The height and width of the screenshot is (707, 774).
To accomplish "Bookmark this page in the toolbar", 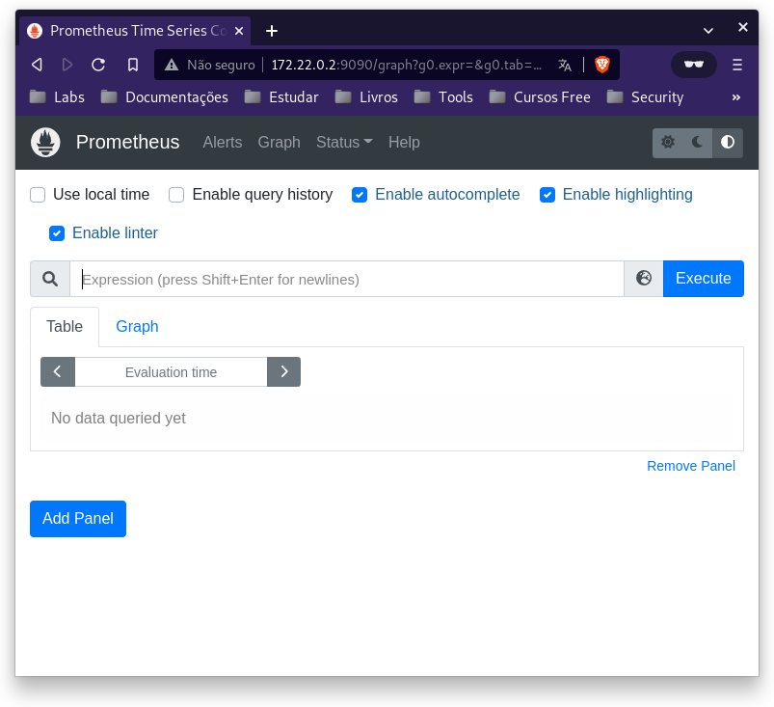I will click(x=133, y=65).
